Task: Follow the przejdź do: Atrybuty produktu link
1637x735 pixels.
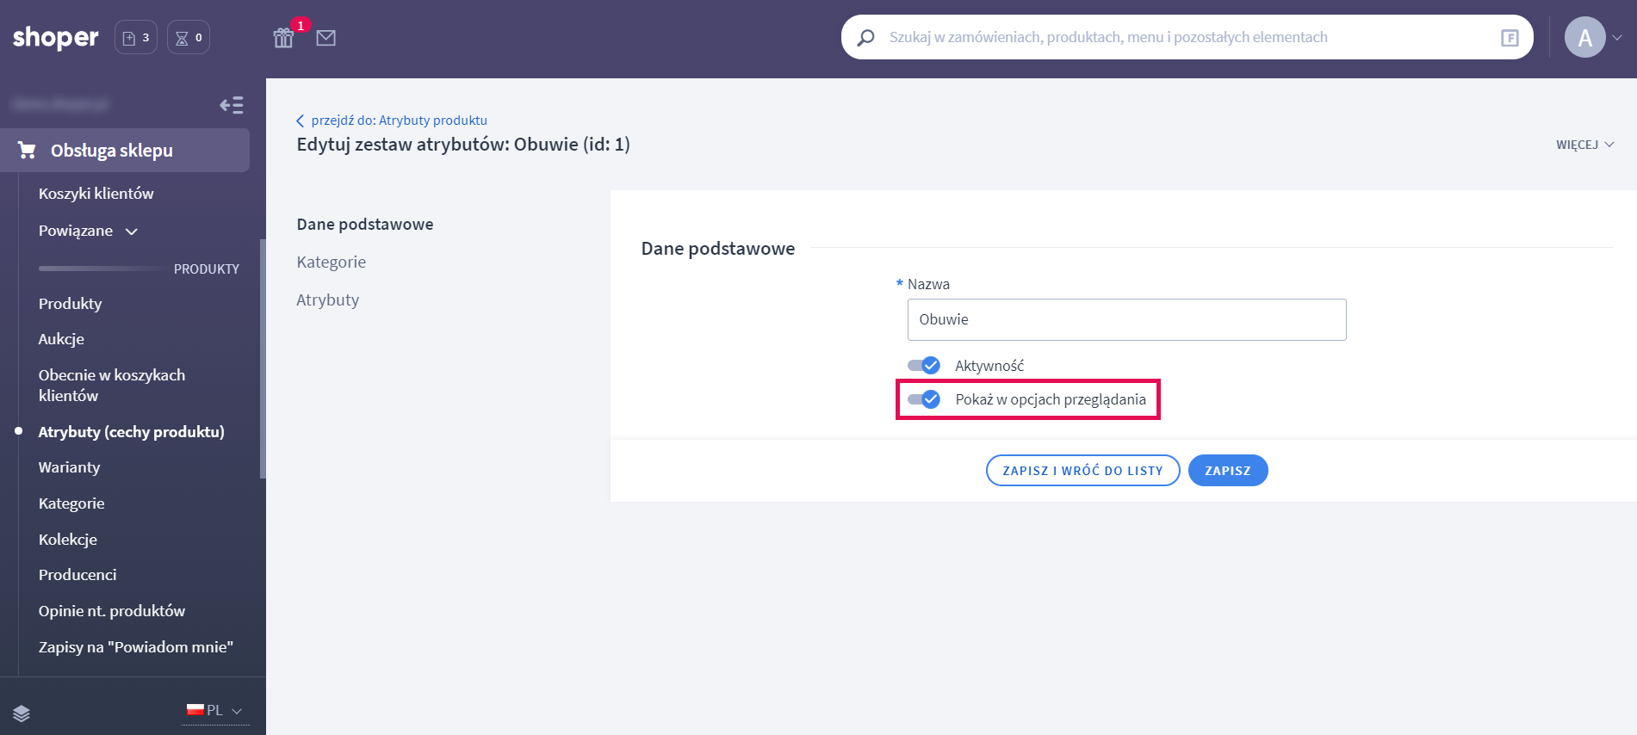Action: coord(399,120)
